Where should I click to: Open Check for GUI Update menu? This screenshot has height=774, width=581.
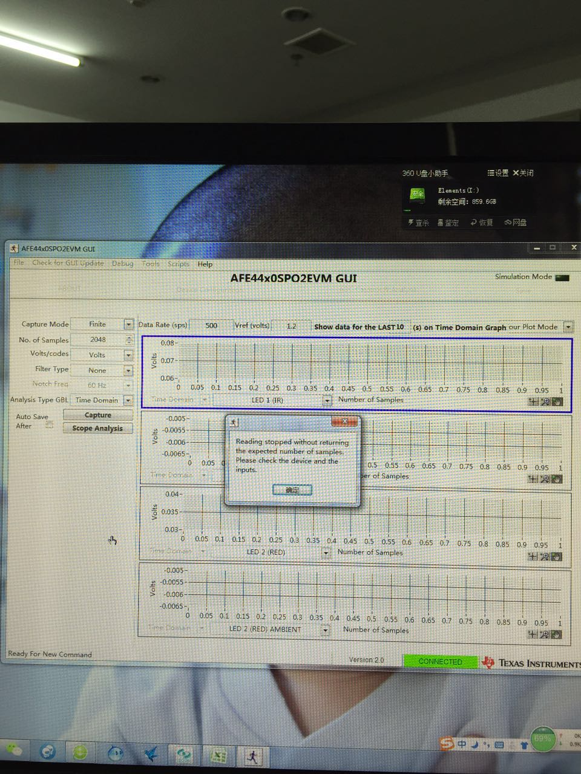pyautogui.click(x=68, y=263)
